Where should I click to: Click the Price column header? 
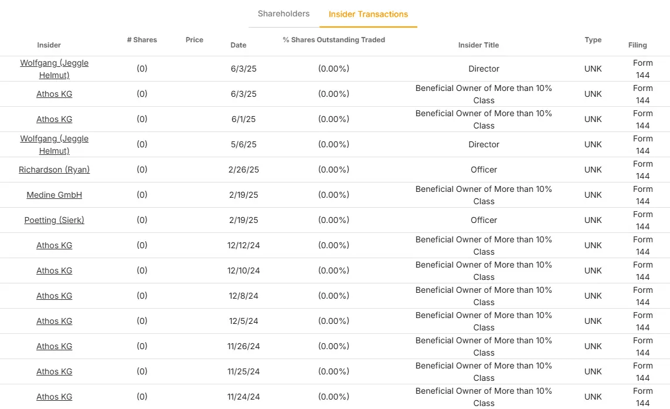pyautogui.click(x=195, y=40)
